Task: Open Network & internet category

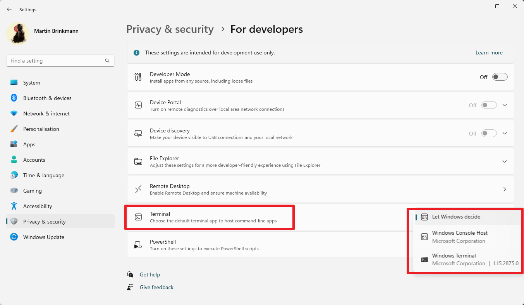Action: [x=60, y=114]
